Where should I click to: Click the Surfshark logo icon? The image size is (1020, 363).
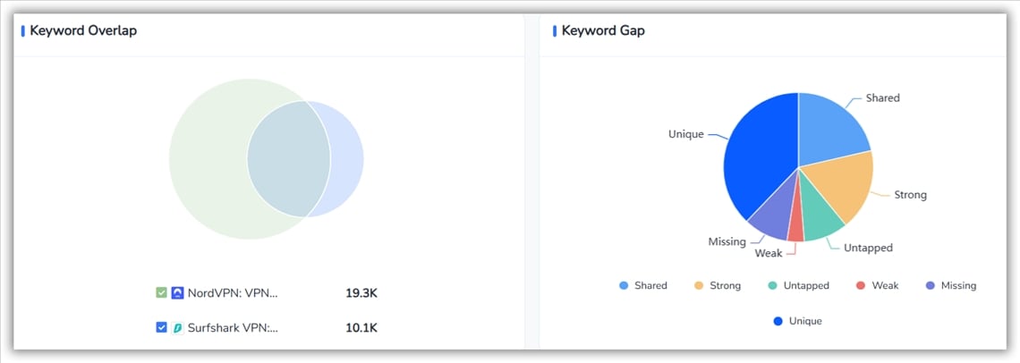(x=177, y=327)
